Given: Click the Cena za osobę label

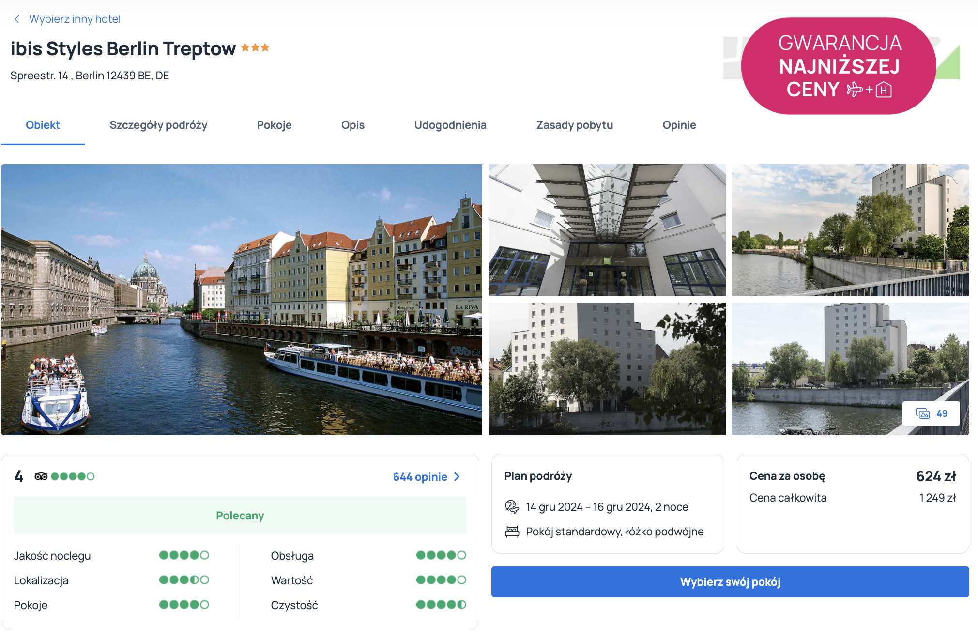Looking at the screenshot, I should (x=787, y=476).
